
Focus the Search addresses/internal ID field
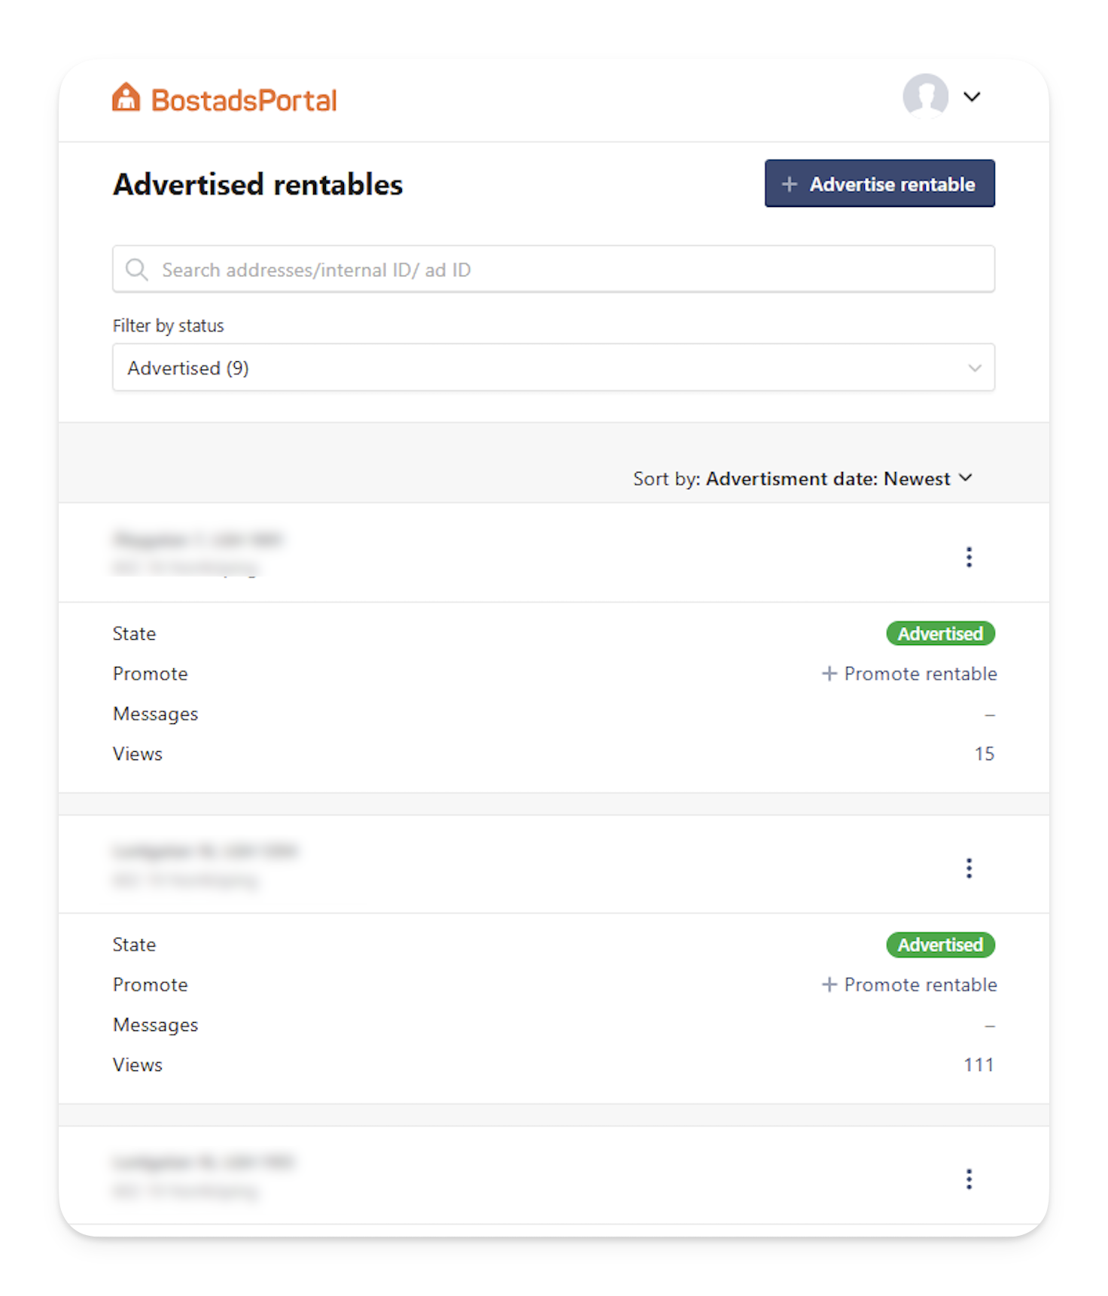[553, 269]
